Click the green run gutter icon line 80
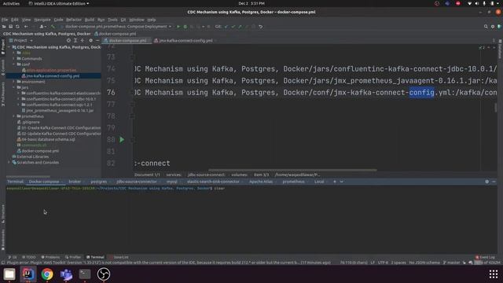This screenshot has width=503, height=283. click(x=122, y=140)
